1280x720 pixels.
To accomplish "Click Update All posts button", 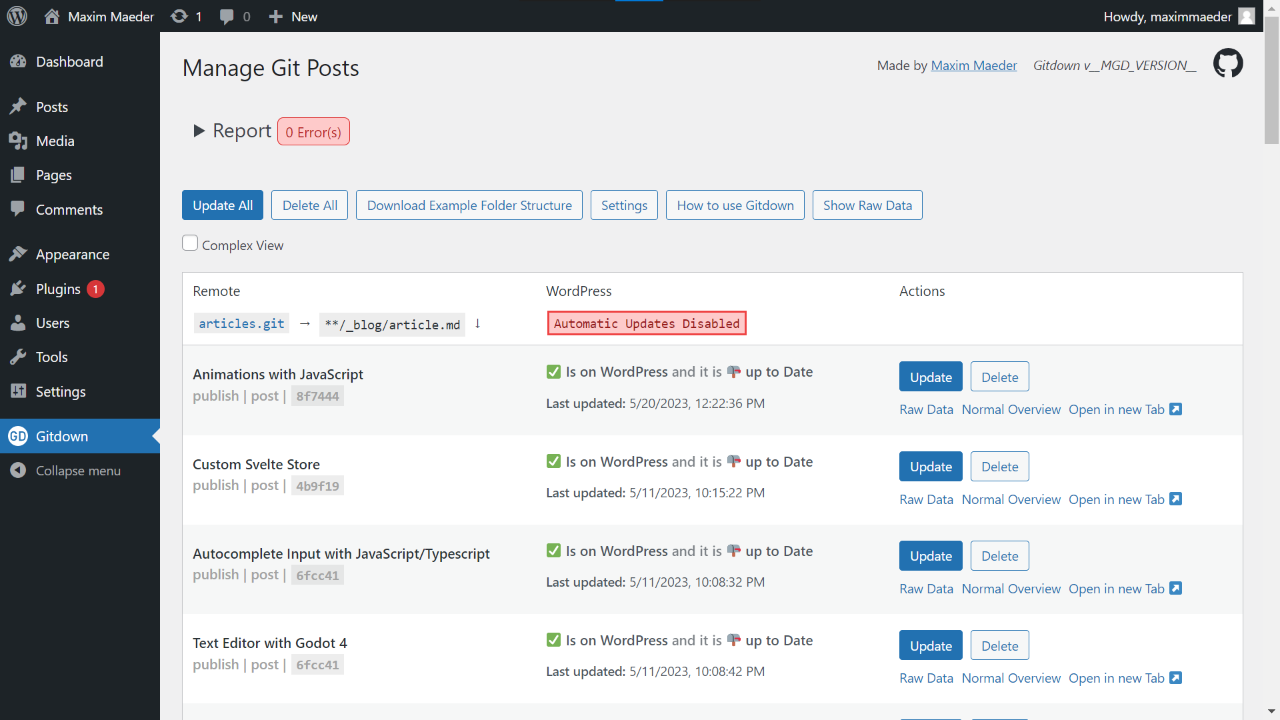I will (x=223, y=205).
